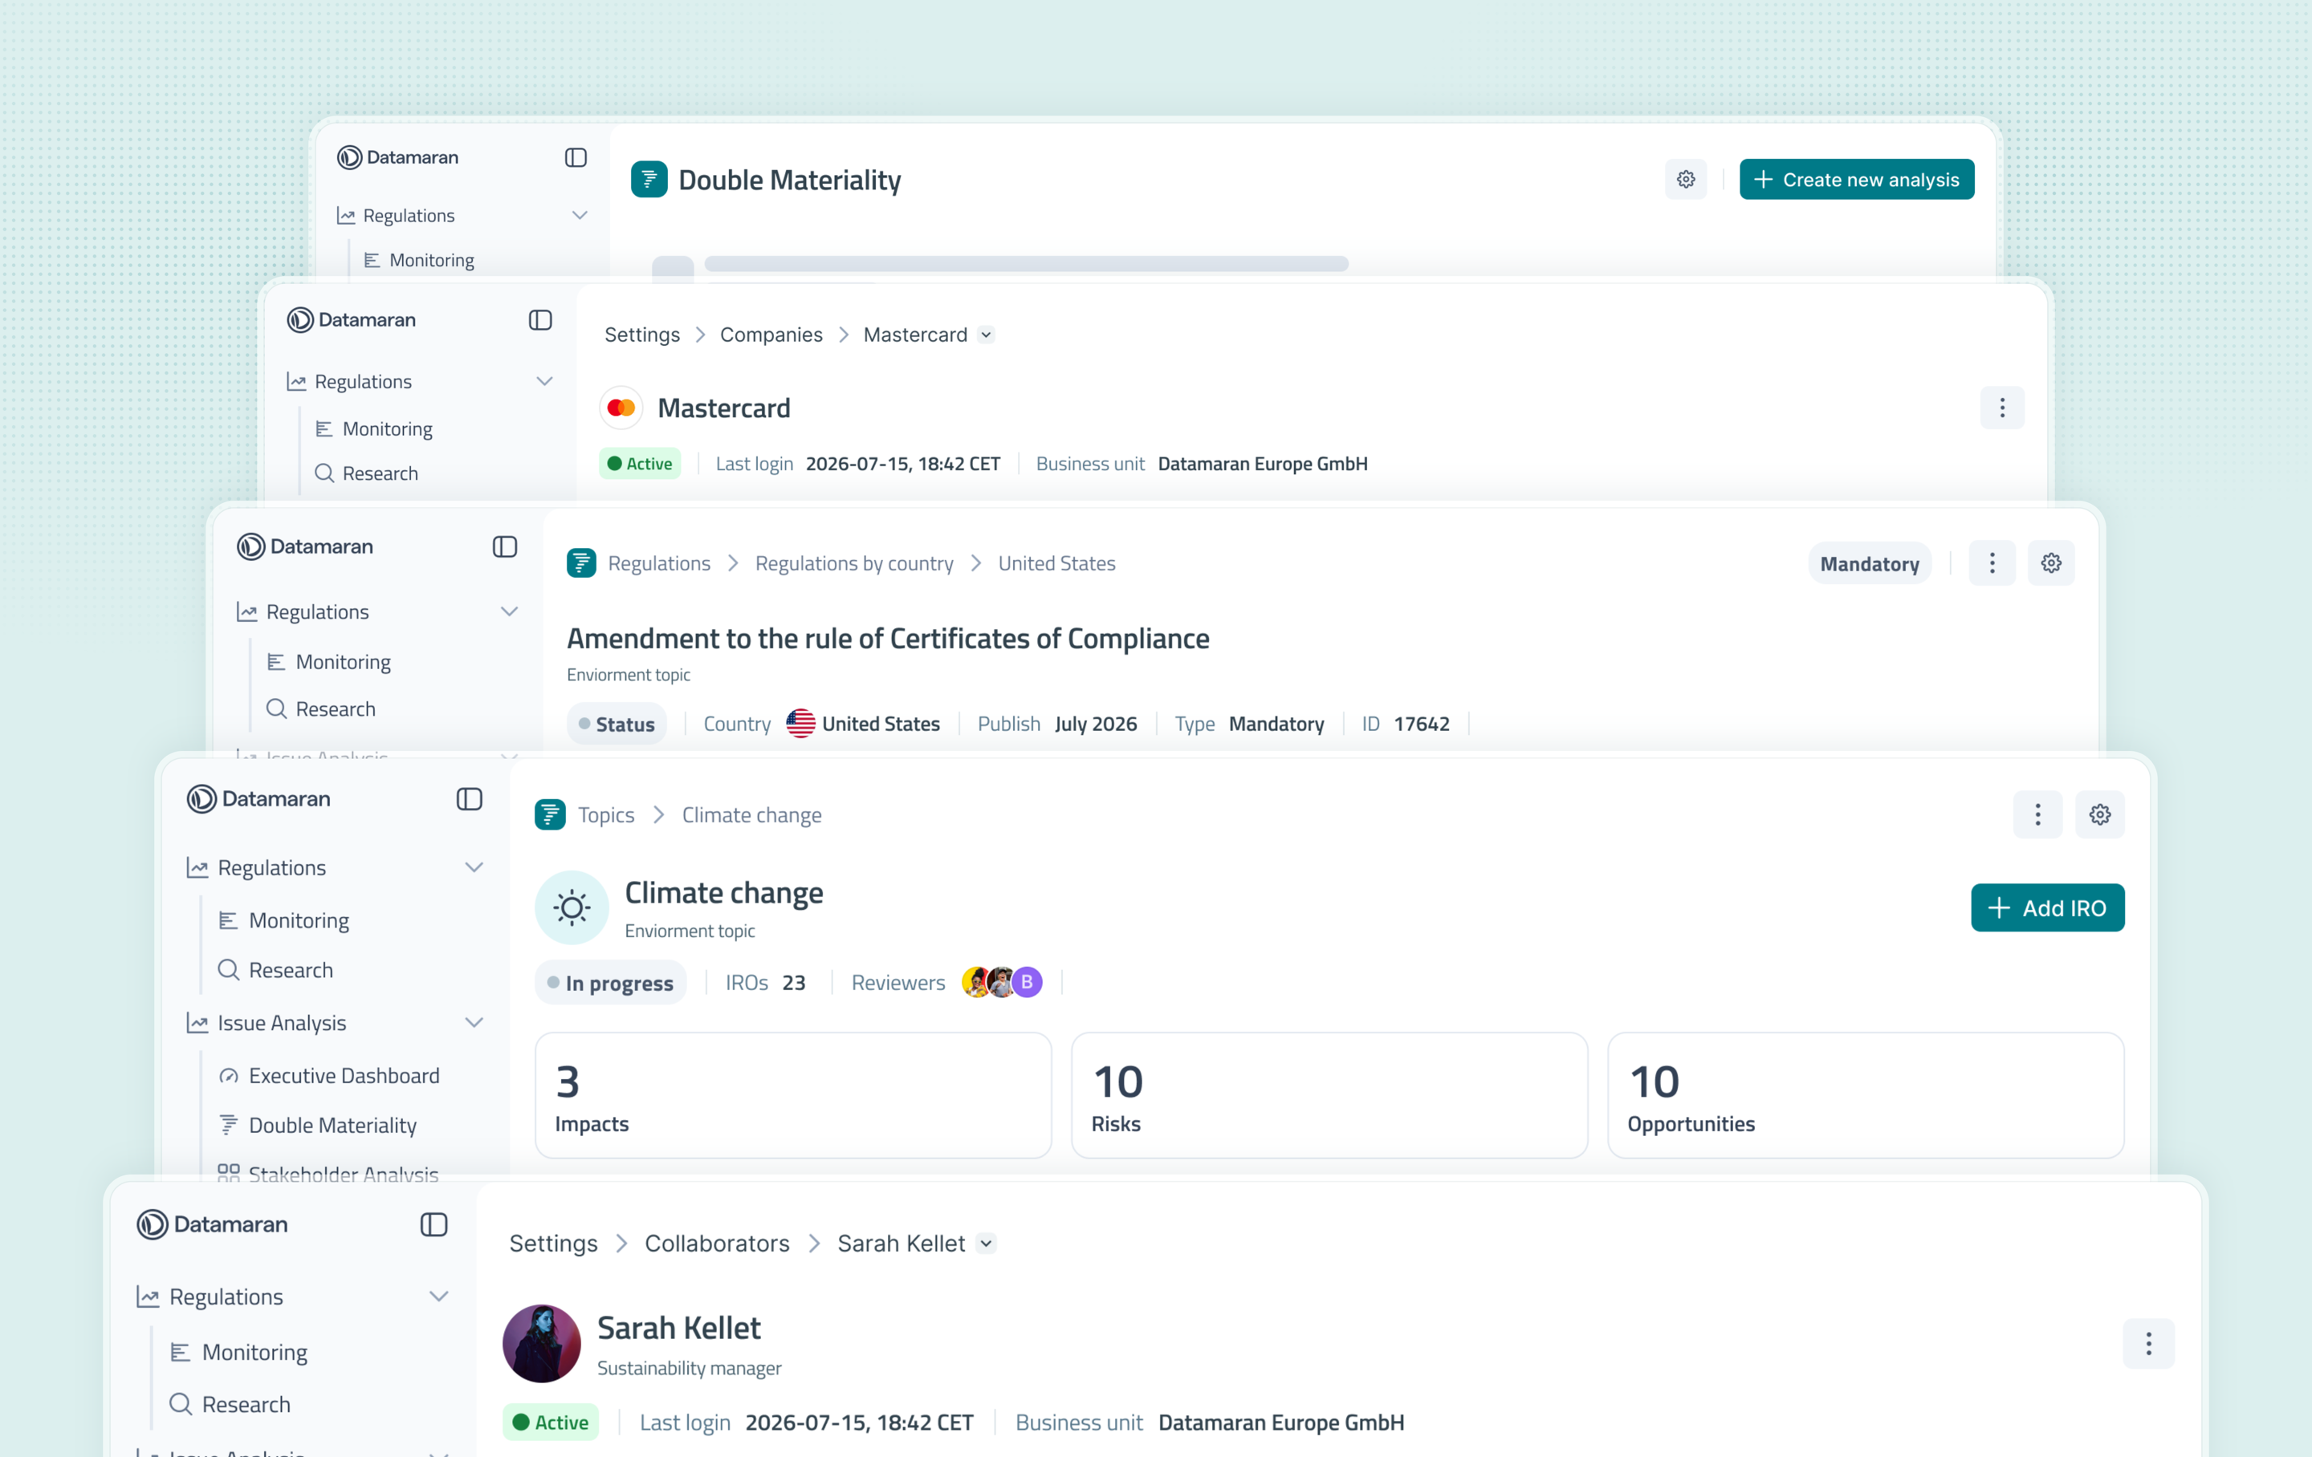Open three-dot menu for Mastercard company
2312x1457 pixels.
2002,408
